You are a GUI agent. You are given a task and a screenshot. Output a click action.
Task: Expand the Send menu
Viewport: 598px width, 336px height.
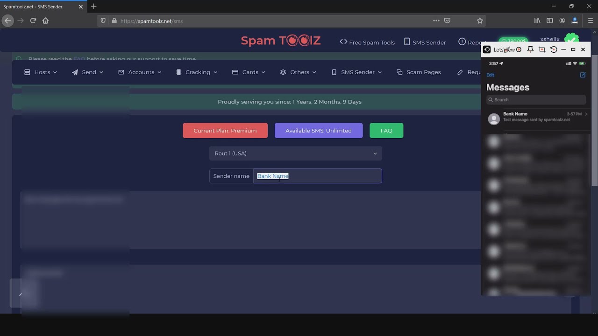point(87,72)
